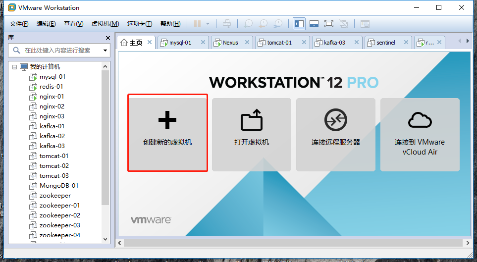Click 连接到 VMware vCloud Air tile

(x=420, y=135)
